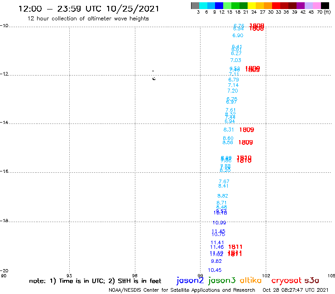Click the jason3 satellite legend label

pos(222,280)
